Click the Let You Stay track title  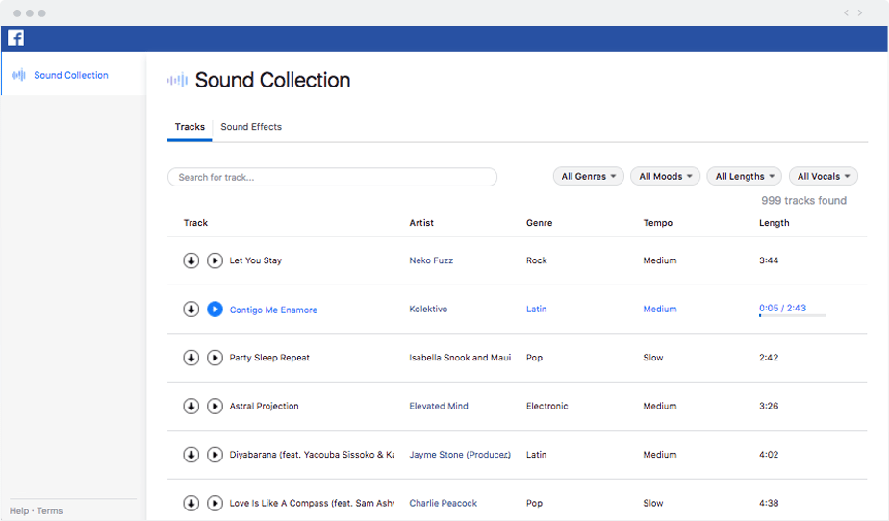point(255,260)
